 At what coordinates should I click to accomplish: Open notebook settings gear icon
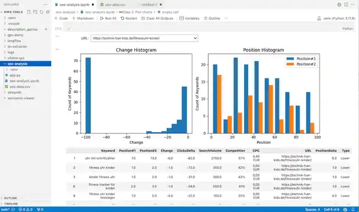339,5
